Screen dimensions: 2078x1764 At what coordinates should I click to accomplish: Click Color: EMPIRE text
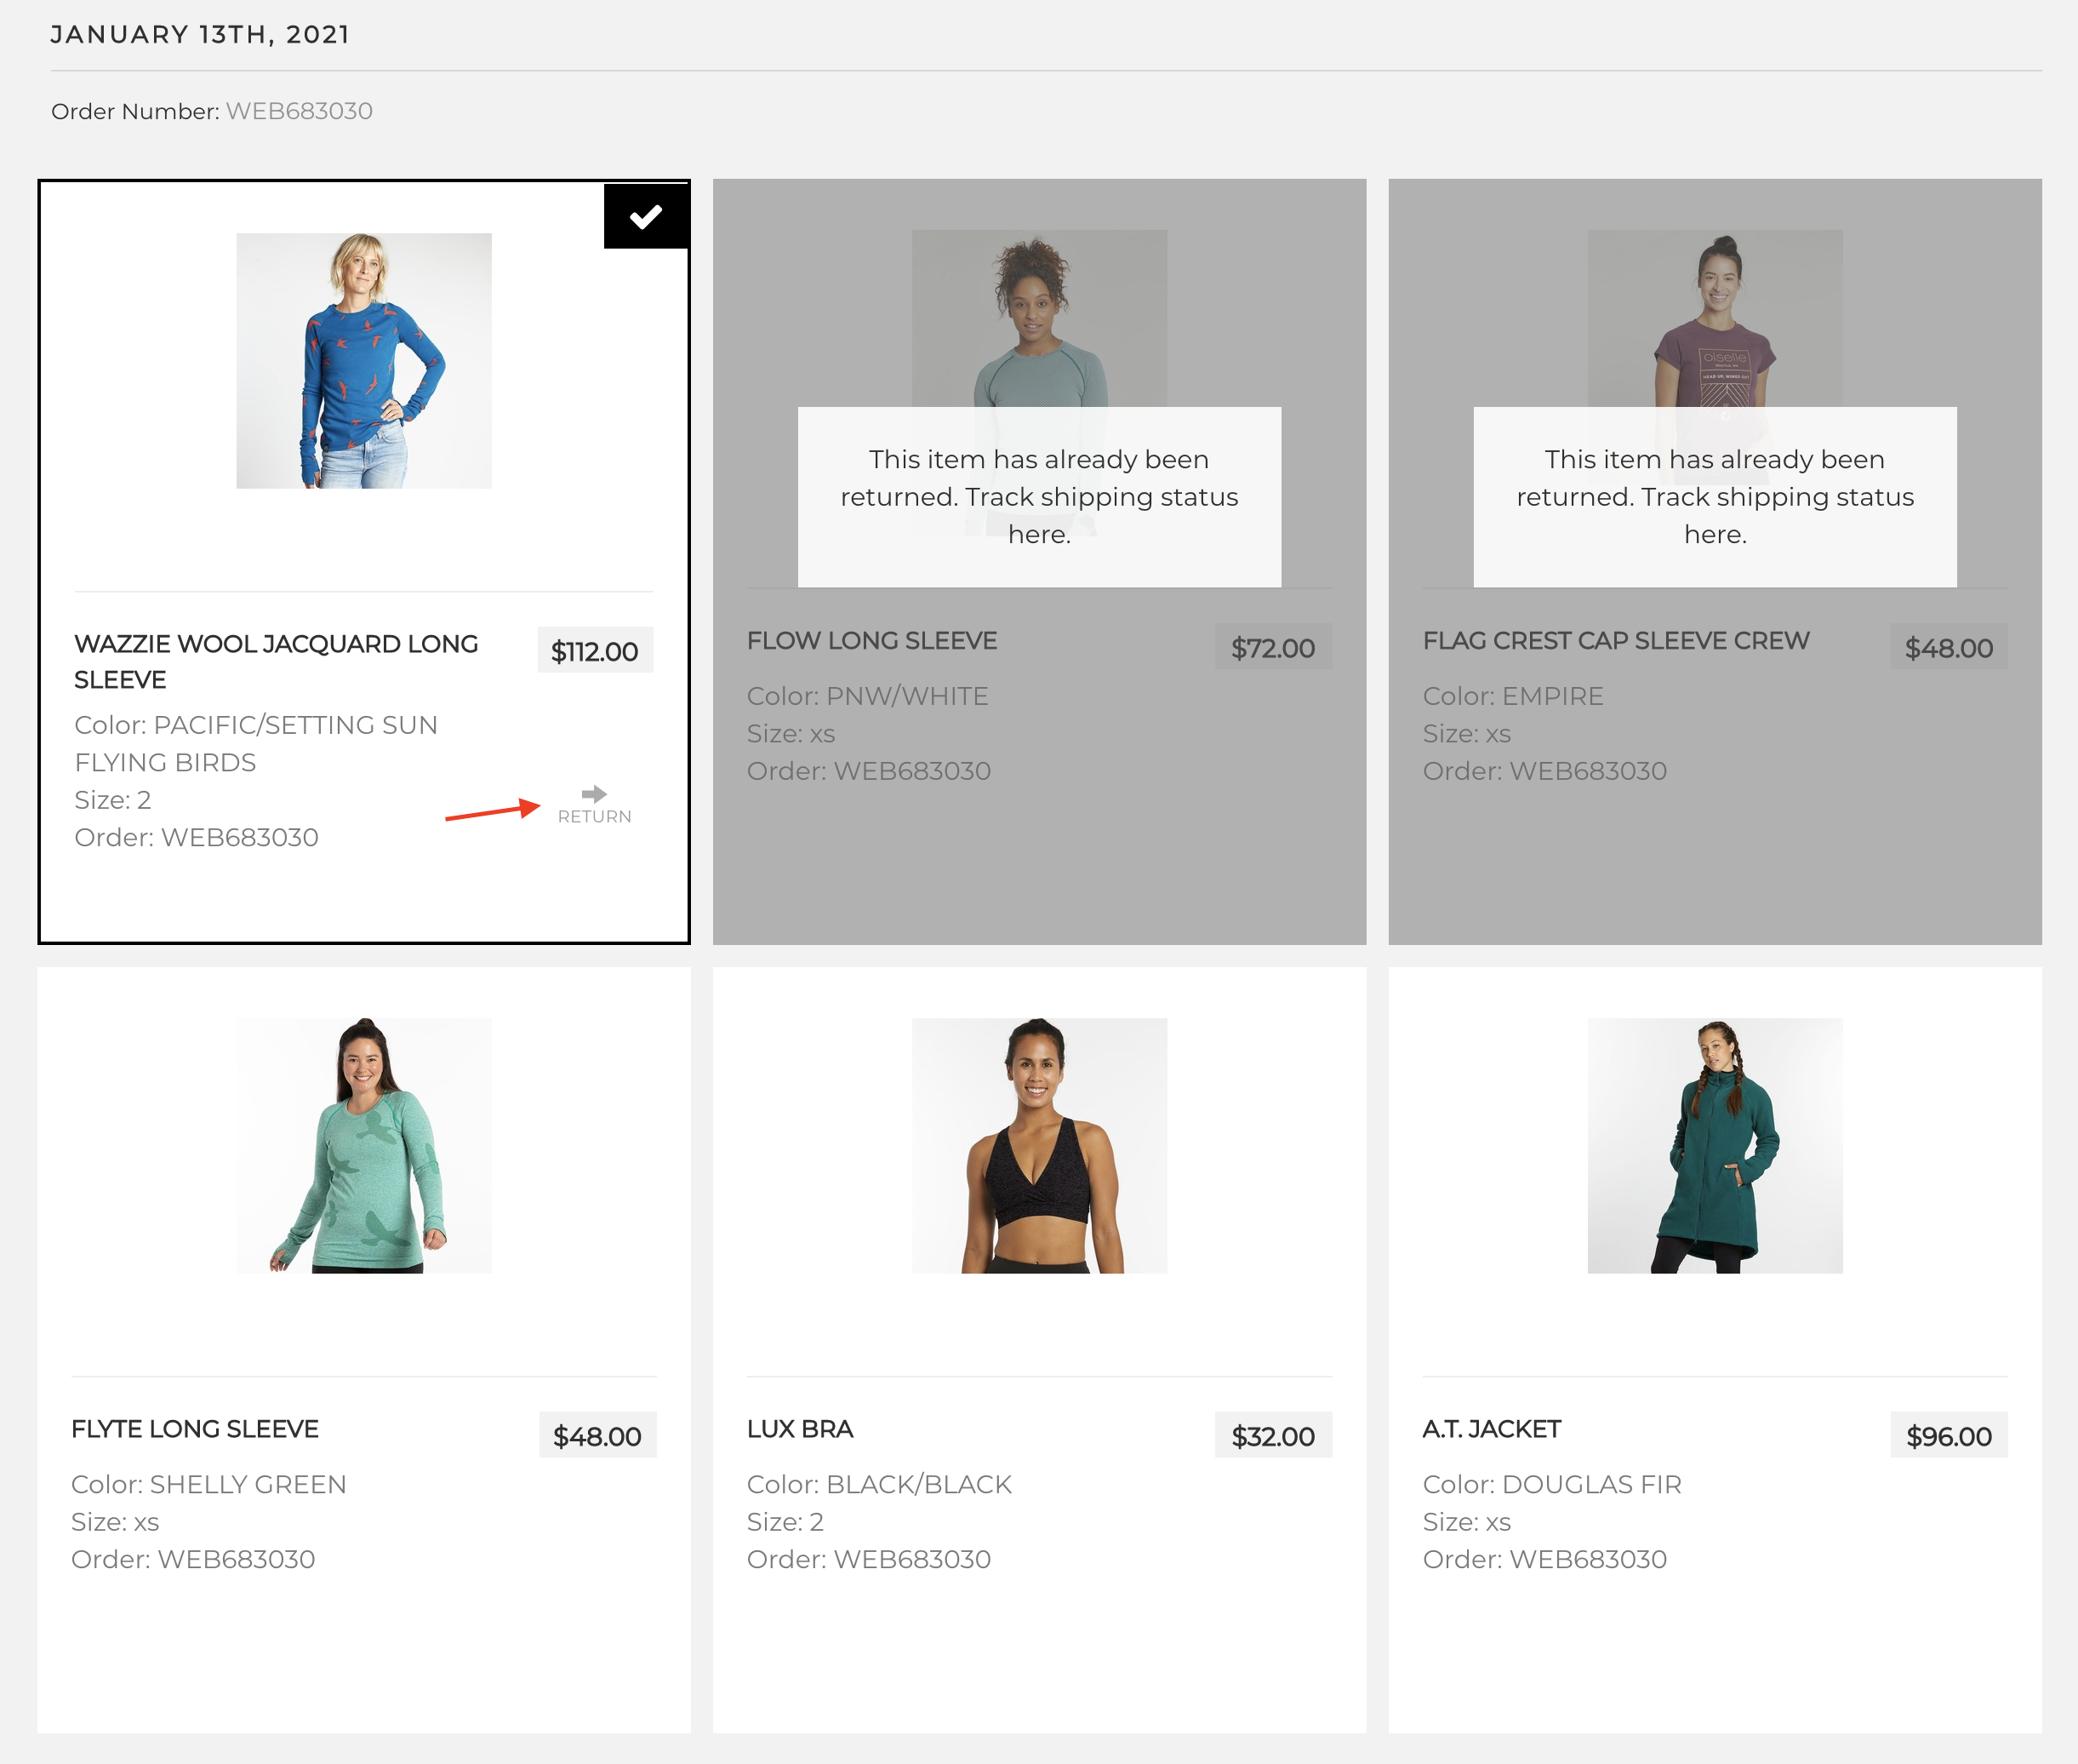[1513, 696]
